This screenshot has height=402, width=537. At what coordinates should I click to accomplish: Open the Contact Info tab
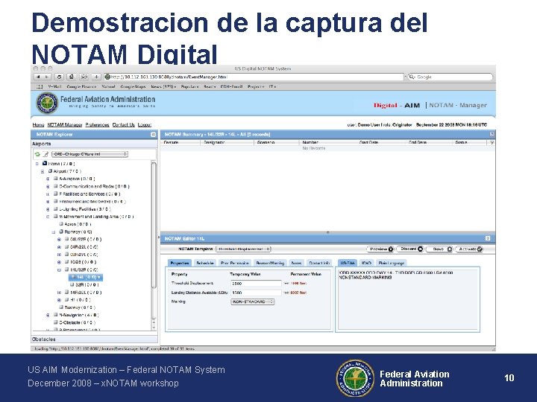(319, 263)
